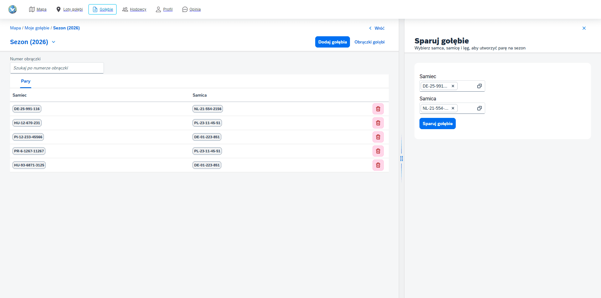This screenshot has width=601, height=298.
Task: Click the globe logo in the header
Action: click(x=13, y=9)
